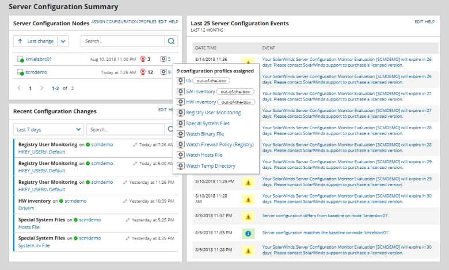449x270 pixels.
Task: Open Watch Temp Directory profile
Action: [x=211, y=165]
